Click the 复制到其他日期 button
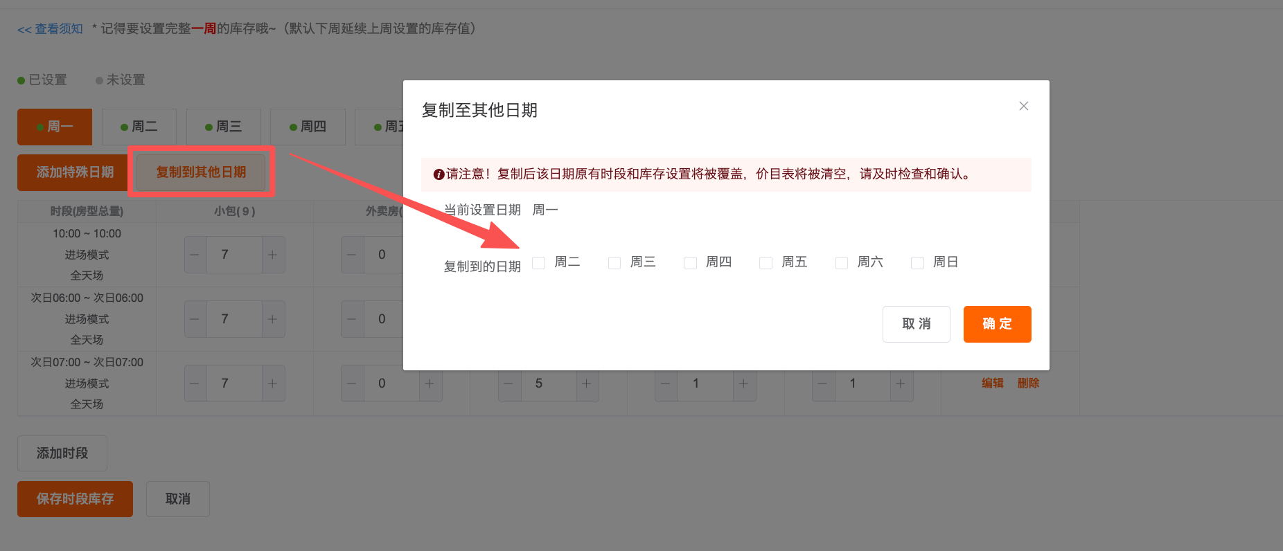 click(x=201, y=172)
